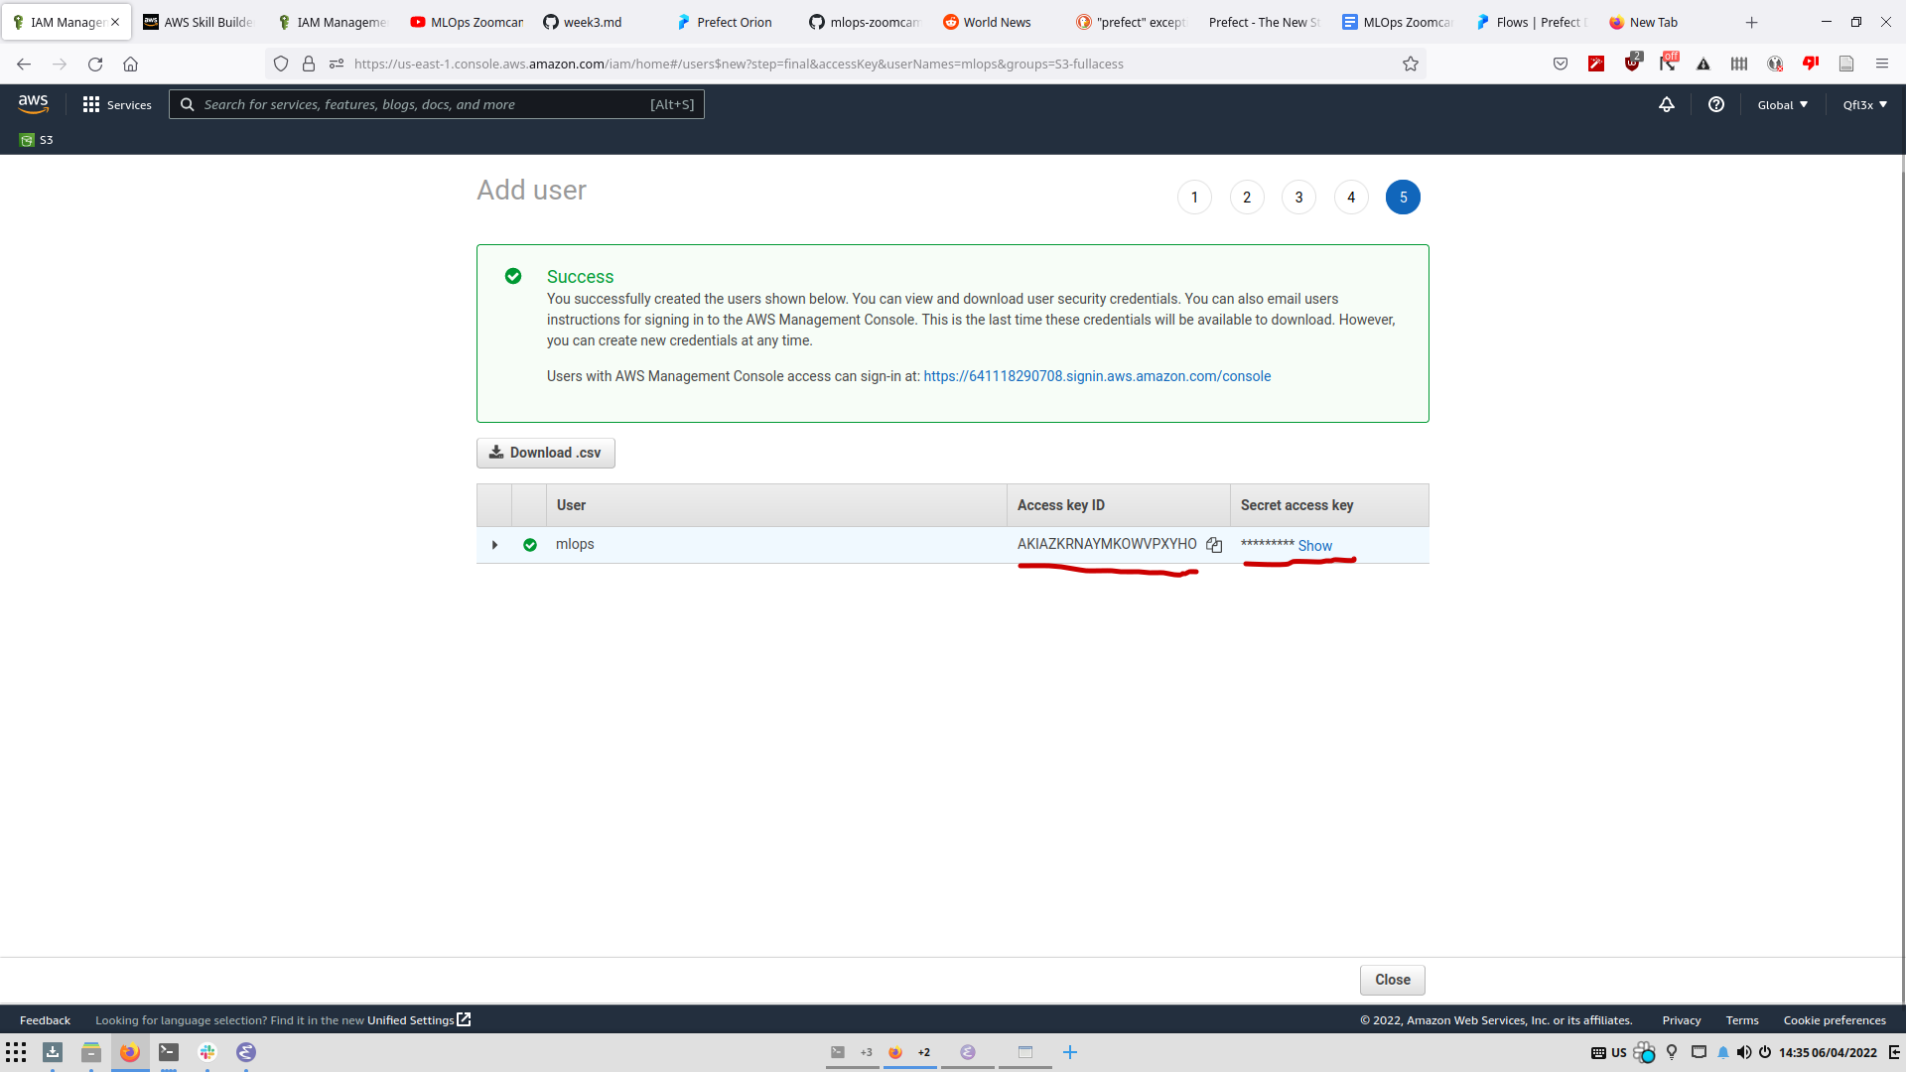Image resolution: width=1906 pixels, height=1072 pixels.
Task: Open the AWS help question mark icon
Action: click(x=1716, y=104)
